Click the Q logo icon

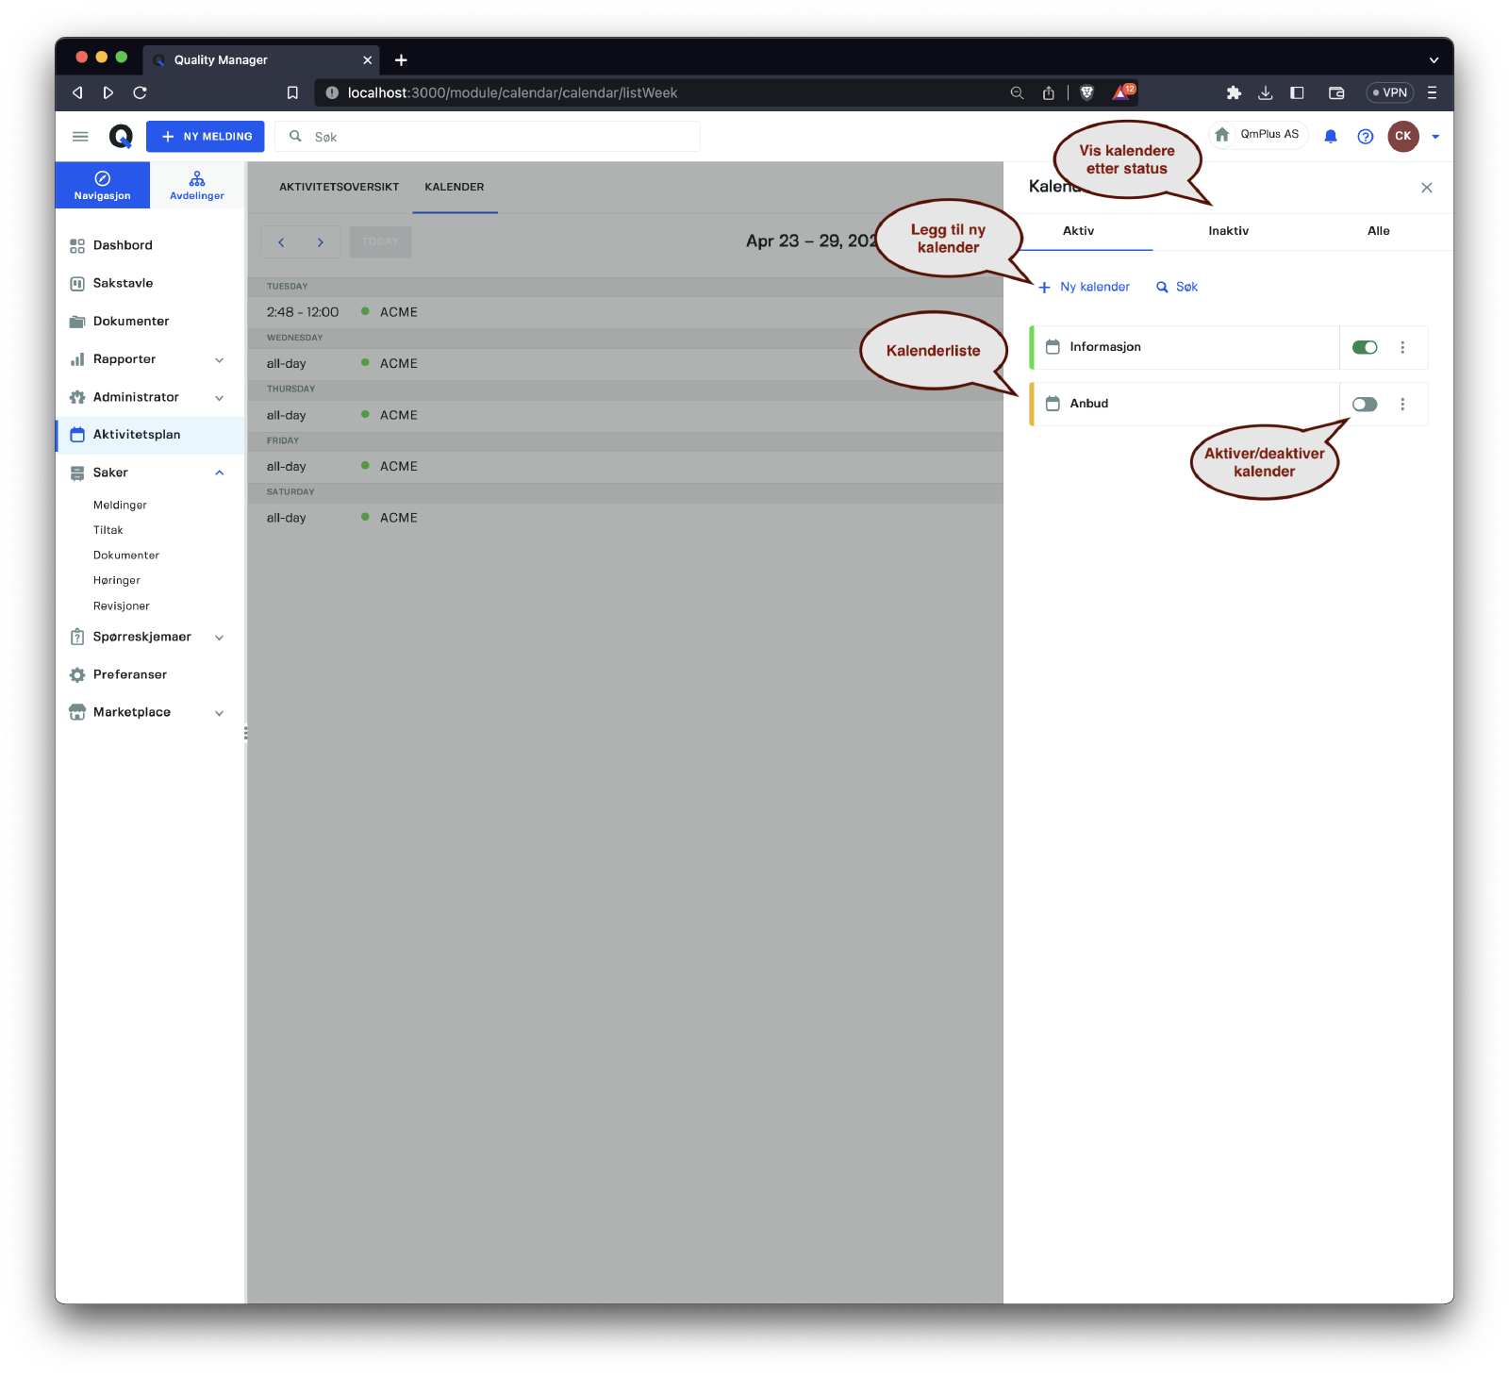pyautogui.click(x=121, y=137)
